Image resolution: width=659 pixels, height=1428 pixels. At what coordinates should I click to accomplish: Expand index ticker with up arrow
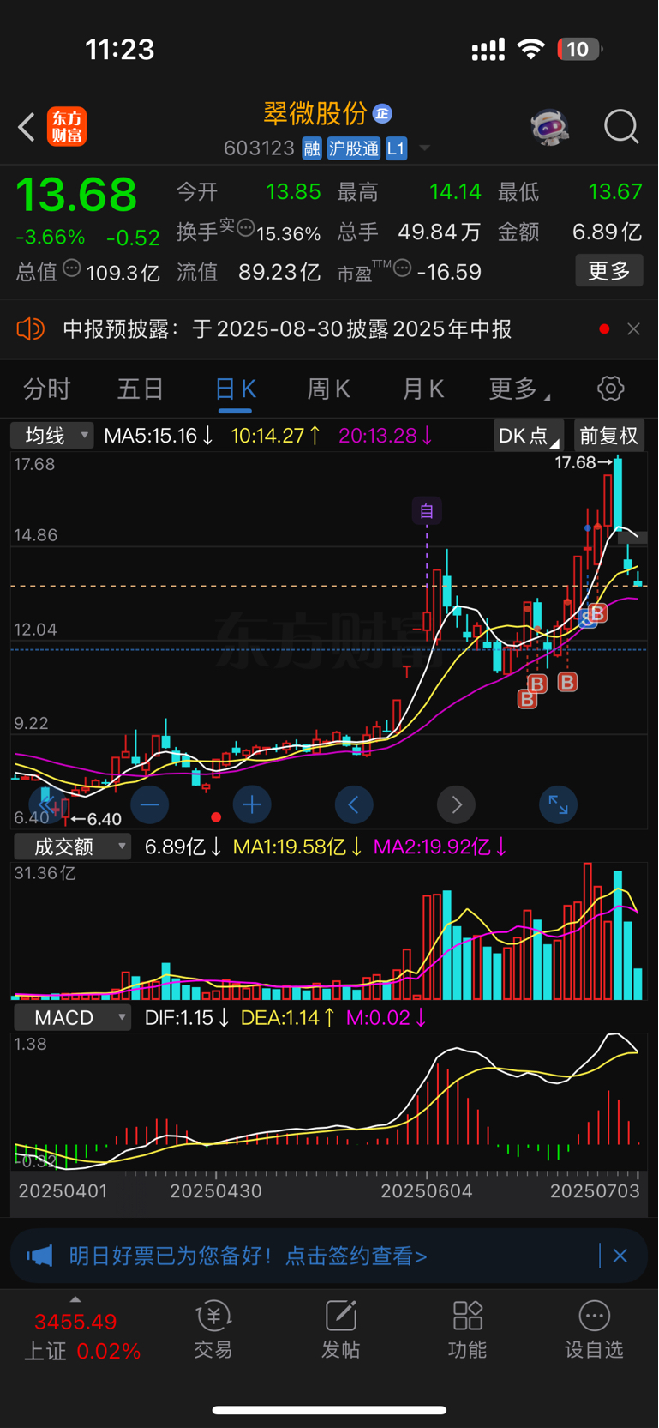(x=75, y=1299)
